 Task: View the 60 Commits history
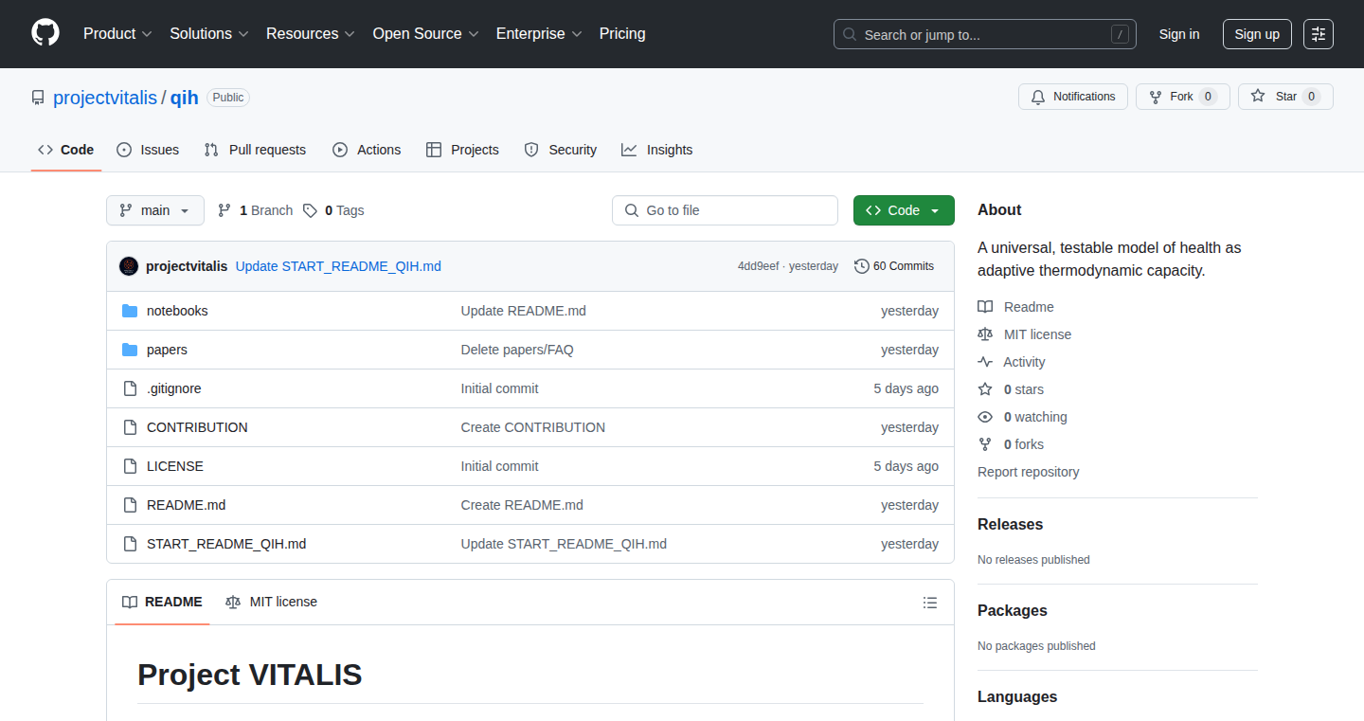pyautogui.click(x=894, y=266)
